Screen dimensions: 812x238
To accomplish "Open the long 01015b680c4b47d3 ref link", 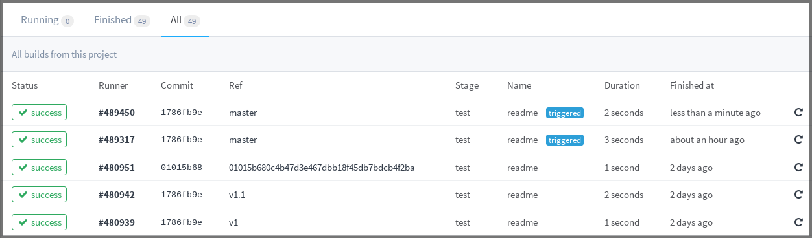I will 322,168.
